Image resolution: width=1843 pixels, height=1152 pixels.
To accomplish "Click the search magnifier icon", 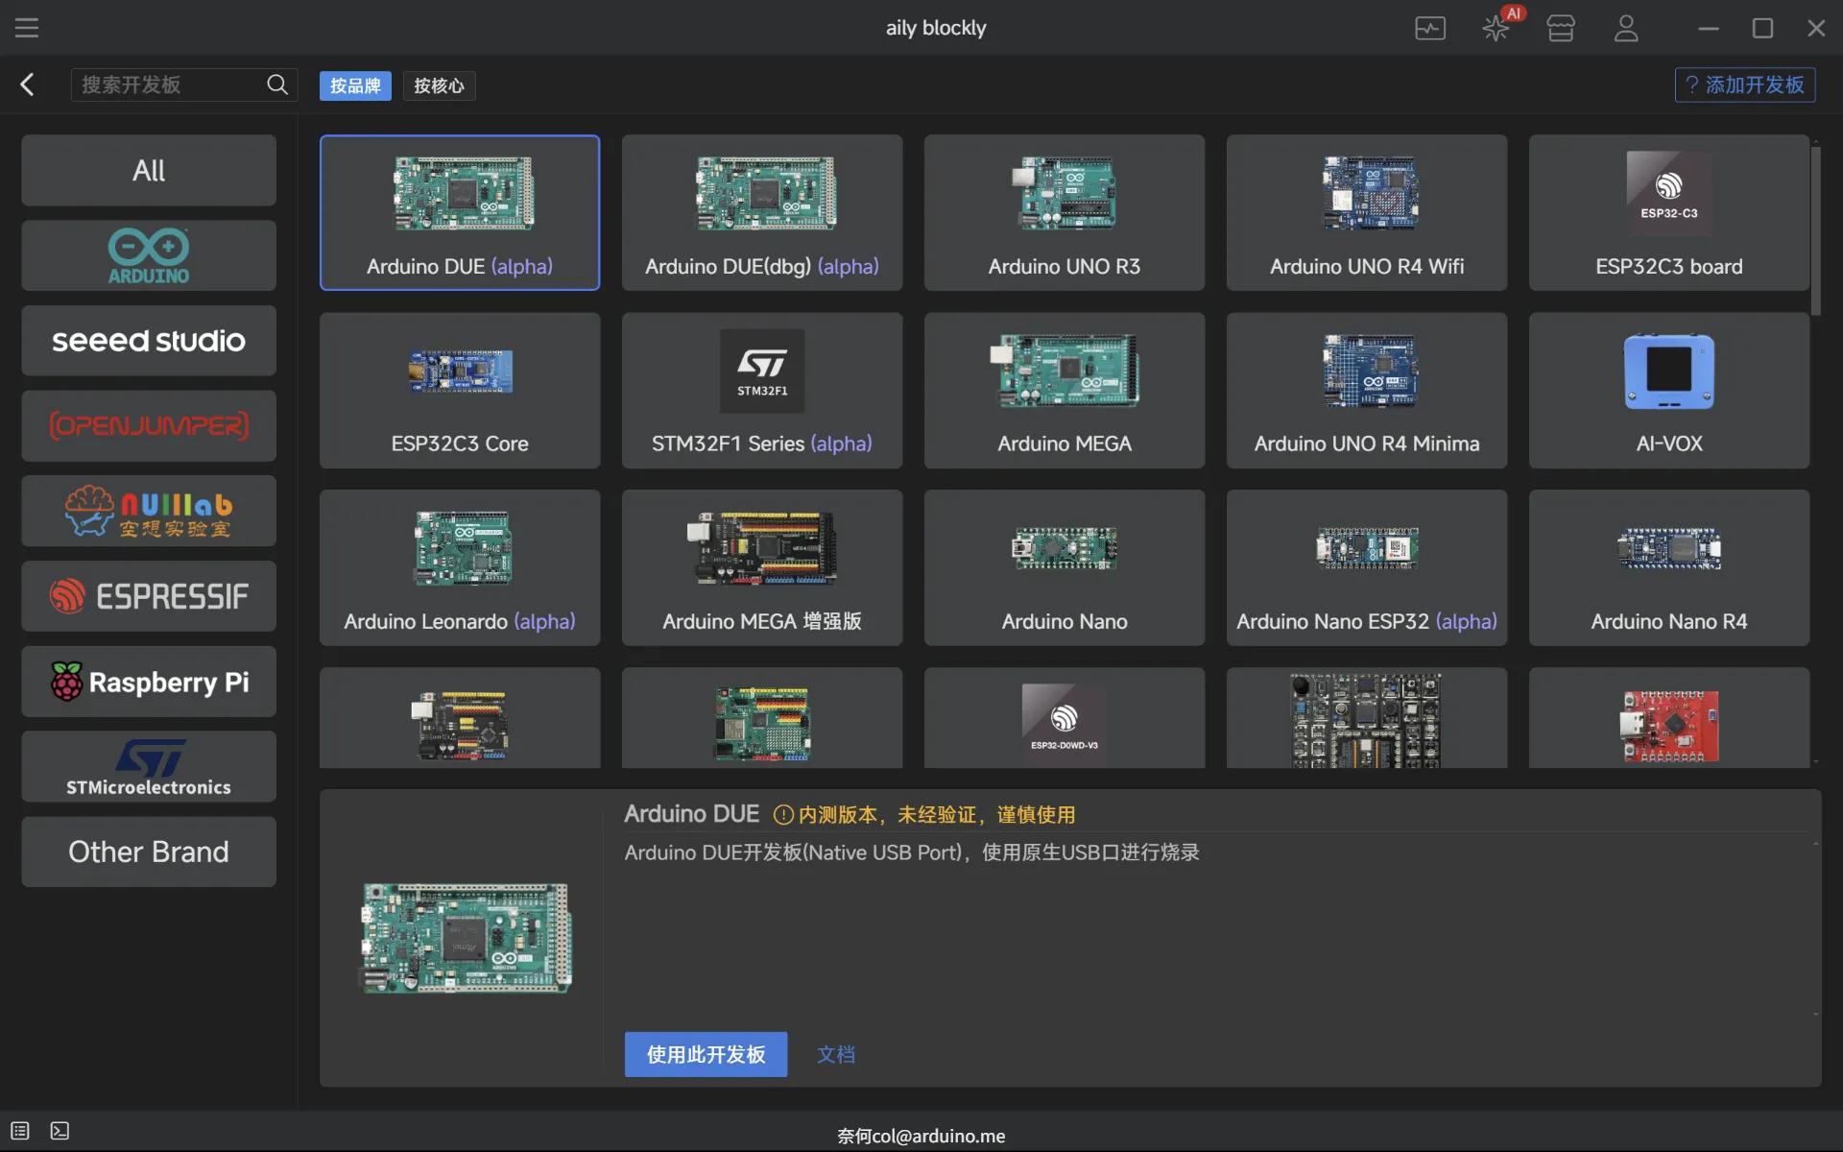I will coord(276,84).
